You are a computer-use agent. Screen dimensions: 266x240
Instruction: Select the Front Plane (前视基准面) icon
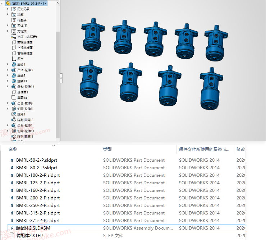(x=14, y=42)
